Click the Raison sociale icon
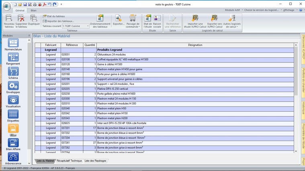The height and width of the screenshot is (171, 305). pos(157,21)
